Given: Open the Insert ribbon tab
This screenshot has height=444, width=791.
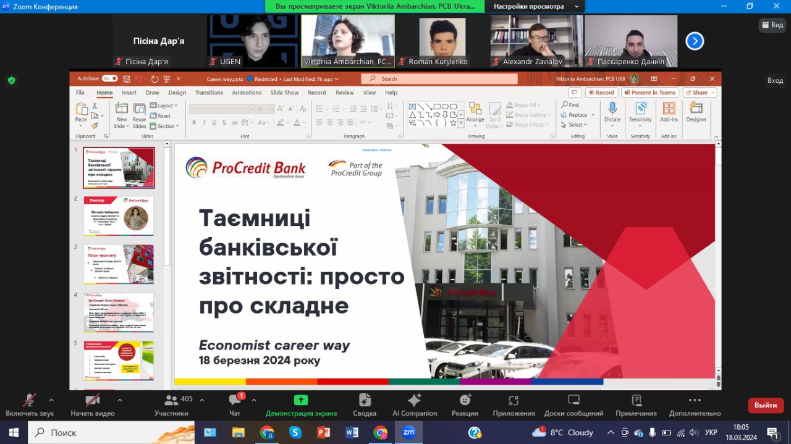Looking at the screenshot, I should (129, 93).
